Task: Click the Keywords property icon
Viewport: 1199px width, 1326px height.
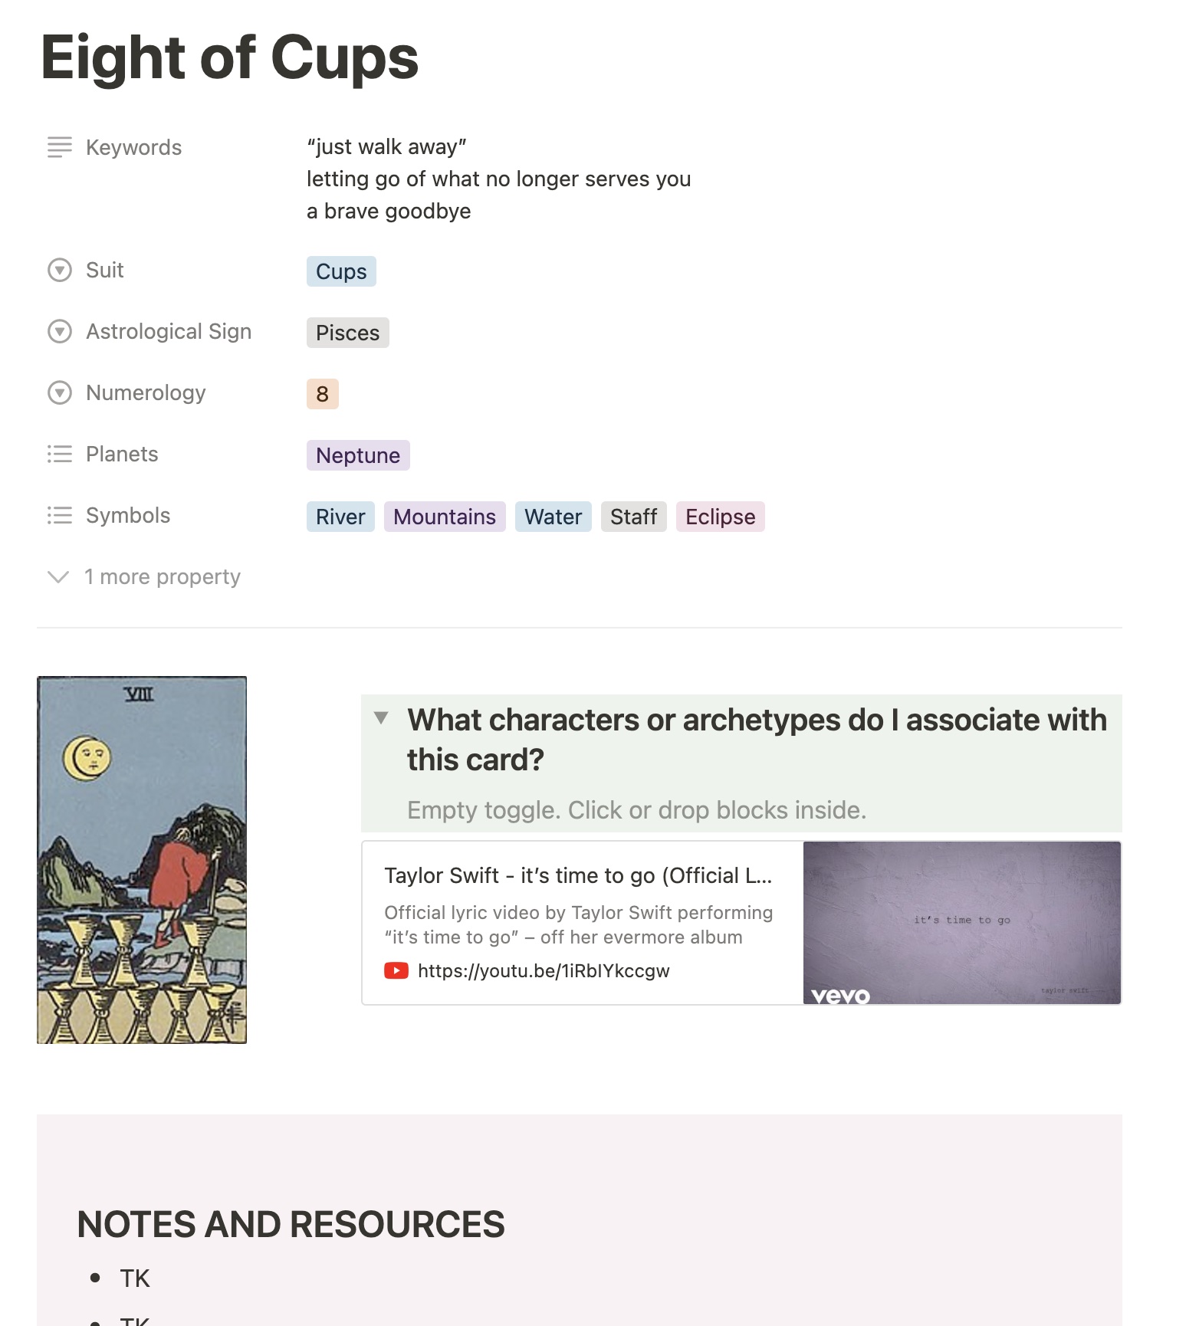Action: click(59, 147)
